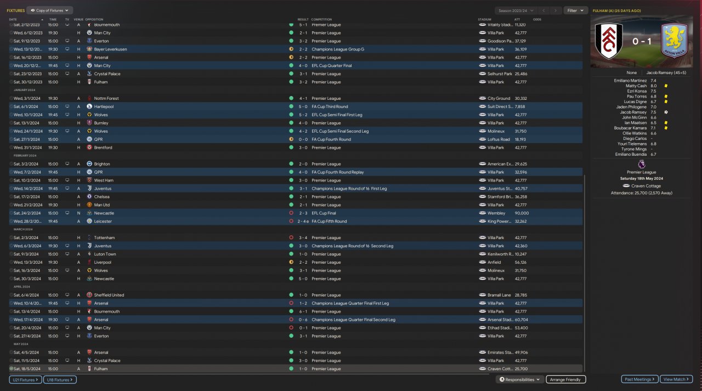Click the Nottm Forest club badge
The height and width of the screenshot is (391, 702).
point(89,98)
